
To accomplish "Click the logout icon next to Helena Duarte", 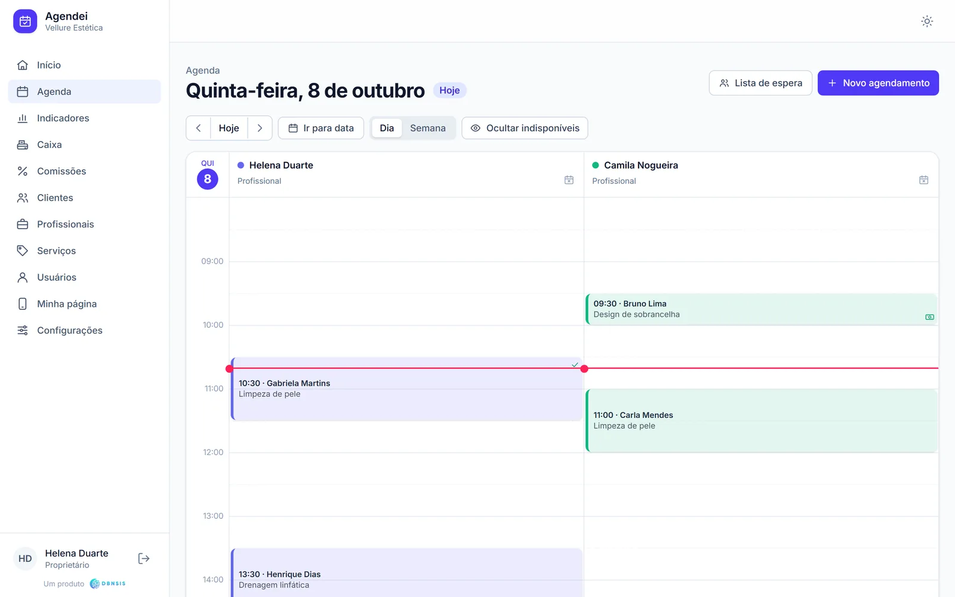I will [144, 559].
